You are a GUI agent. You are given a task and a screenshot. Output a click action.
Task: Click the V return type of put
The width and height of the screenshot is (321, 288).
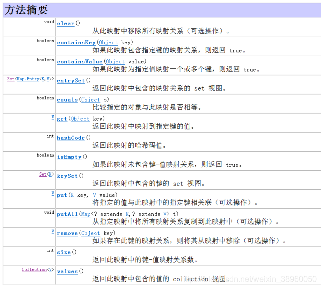click(x=53, y=193)
